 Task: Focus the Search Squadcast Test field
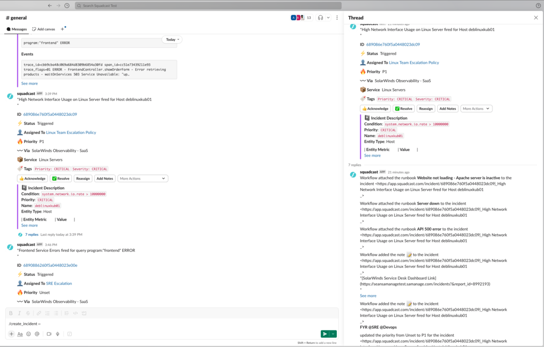tap(208, 5)
